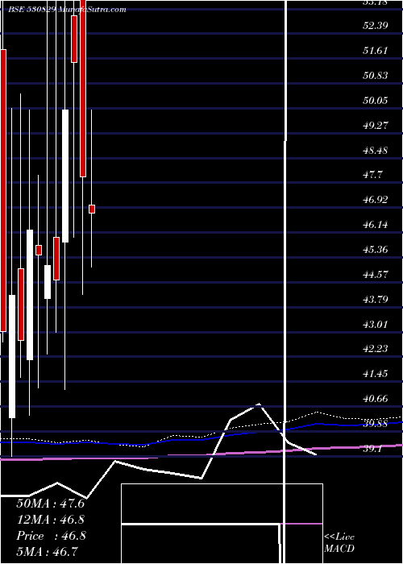This screenshot has height=564, width=403.
Task: Click the 43.79 price axis label
Action: [x=375, y=300]
